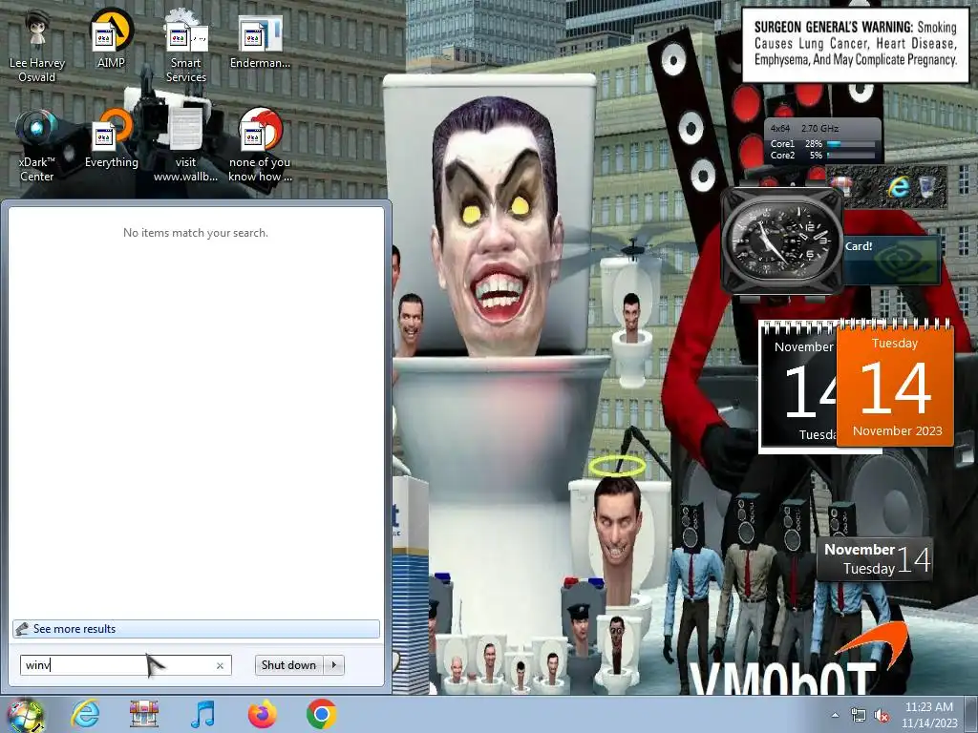Open the Smart Services desktop shortcut
978x733 pixels.
[185, 45]
